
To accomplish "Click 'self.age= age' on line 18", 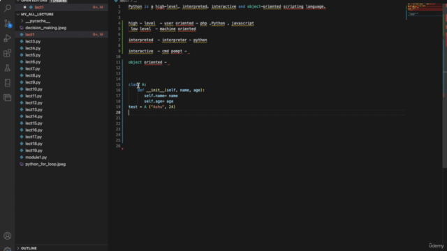I will (159, 101).
